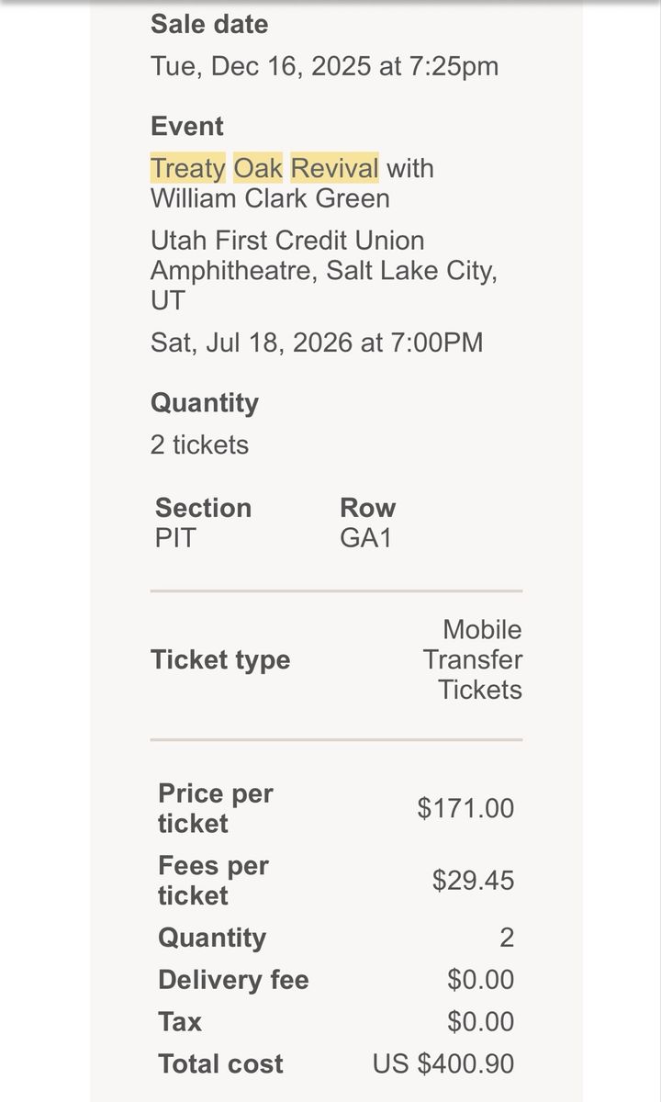
Task: Click the highlighted word Treaty
Action: point(188,169)
